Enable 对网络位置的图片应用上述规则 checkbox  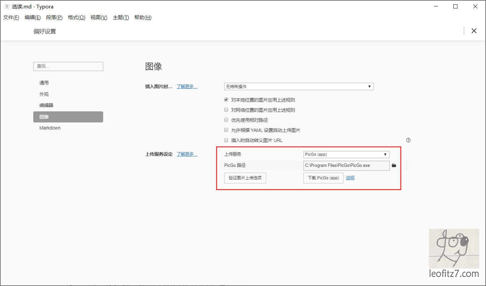coord(226,109)
